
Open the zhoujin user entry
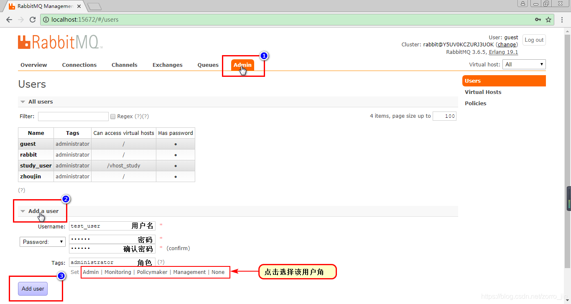(31, 177)
